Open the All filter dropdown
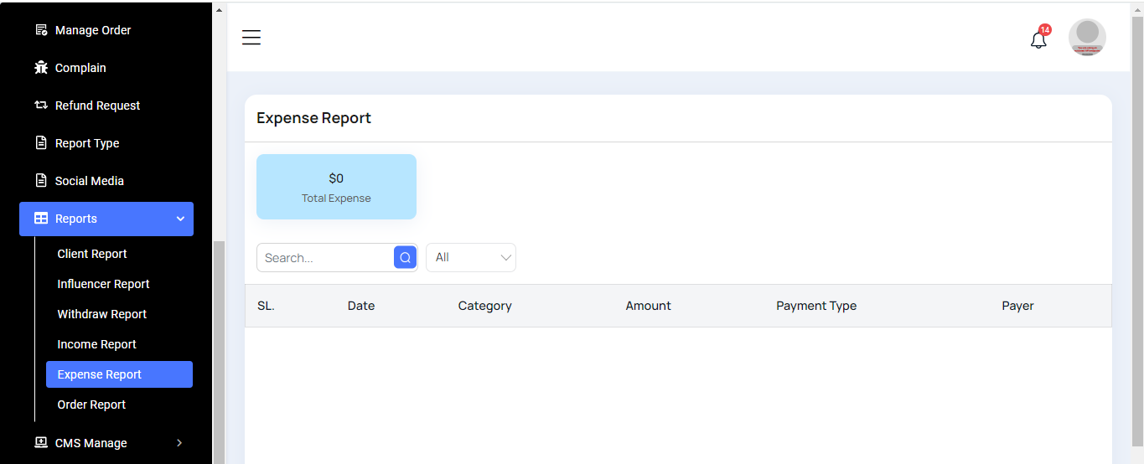 pyautogui.click(x=471, y=258)
